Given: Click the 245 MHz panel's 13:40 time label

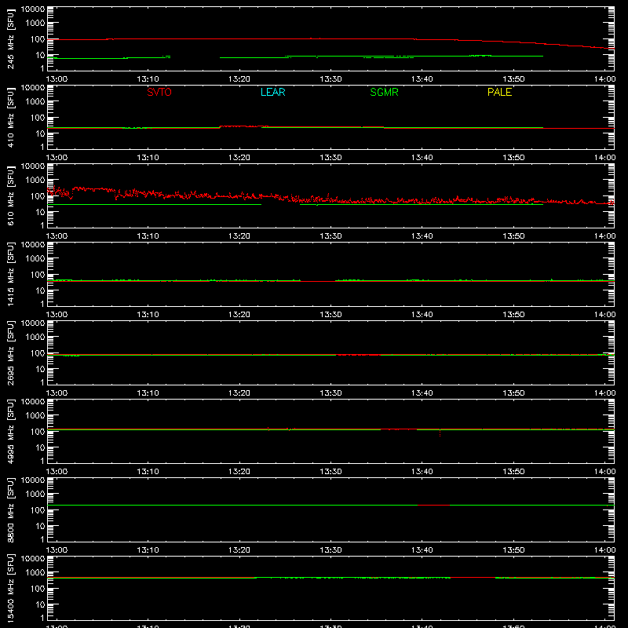Looking at the screenshot, I should [422, 79].
